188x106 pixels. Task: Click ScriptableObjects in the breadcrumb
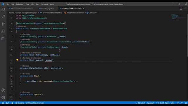tap(31, 13)
